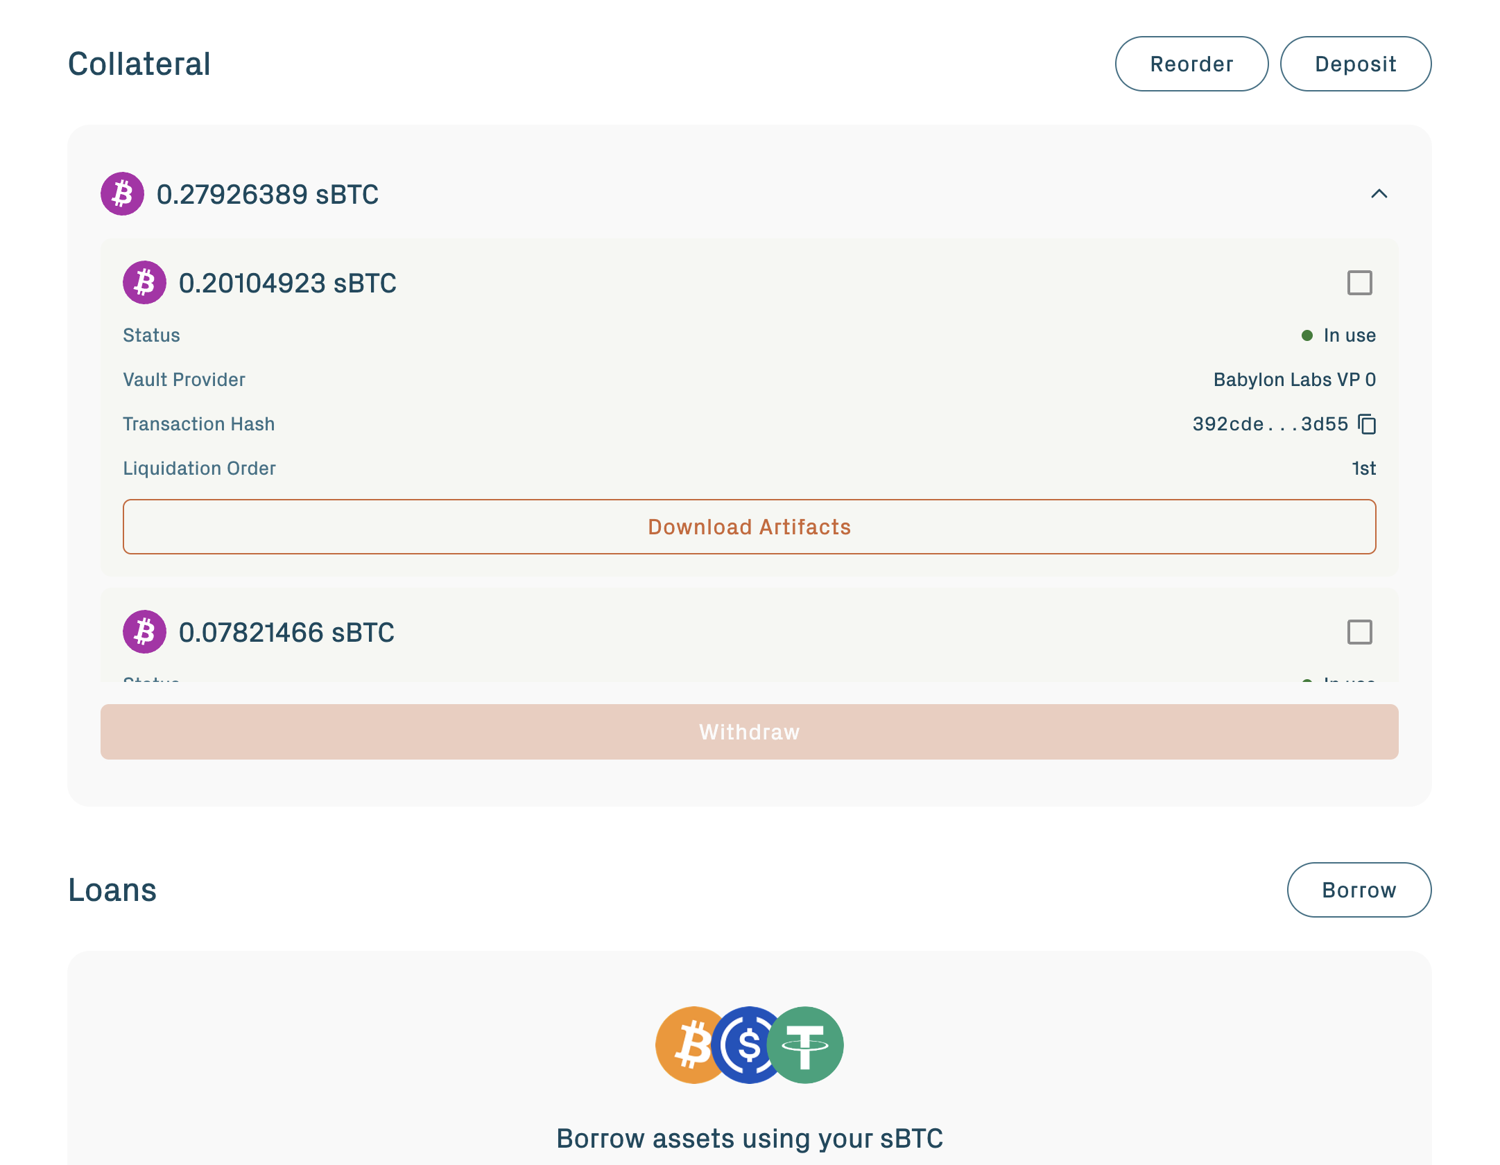Open the Deposit dialog
The width and height of the screenshot is (1500, 1165).
pos(1355,64)
